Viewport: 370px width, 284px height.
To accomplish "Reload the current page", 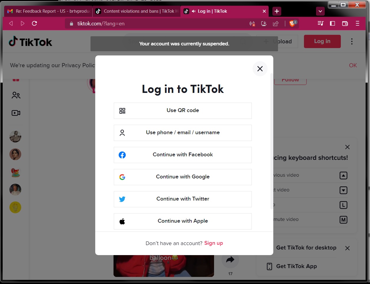I will (x=34, y=23).
